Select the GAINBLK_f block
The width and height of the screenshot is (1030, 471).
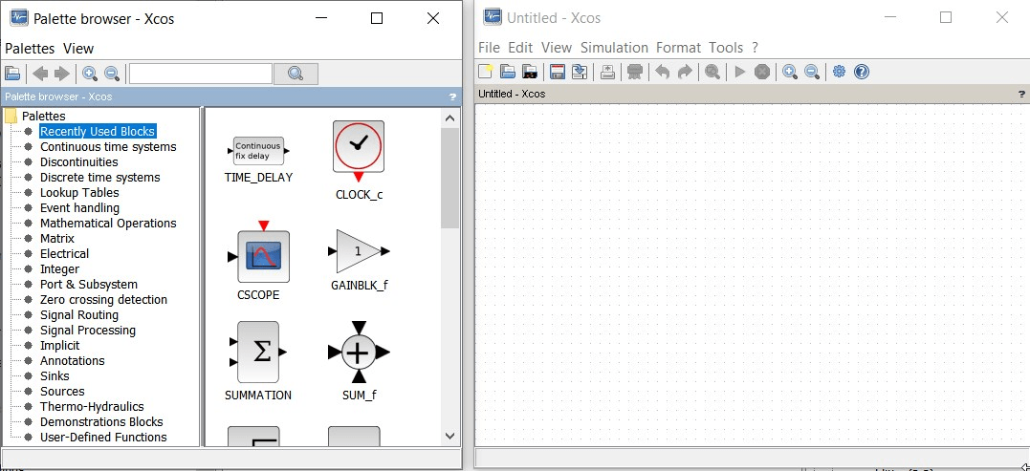click(x=359, y=261)
